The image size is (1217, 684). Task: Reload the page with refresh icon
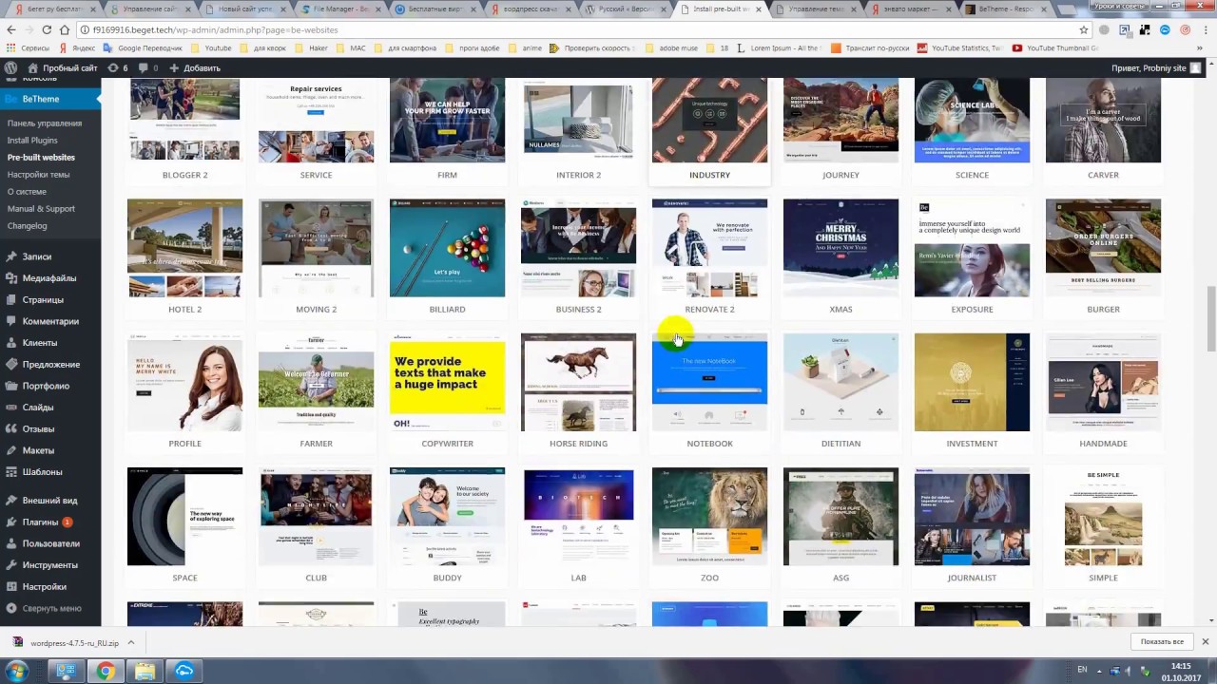(x=47, y=29)
